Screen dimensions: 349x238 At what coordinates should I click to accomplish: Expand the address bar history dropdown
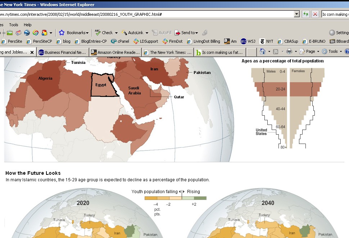click(296, 14)
